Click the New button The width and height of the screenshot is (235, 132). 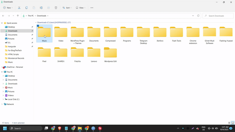tap(8, 8)
